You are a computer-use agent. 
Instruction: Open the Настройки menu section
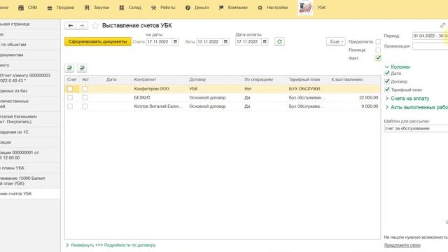point(272,8)
